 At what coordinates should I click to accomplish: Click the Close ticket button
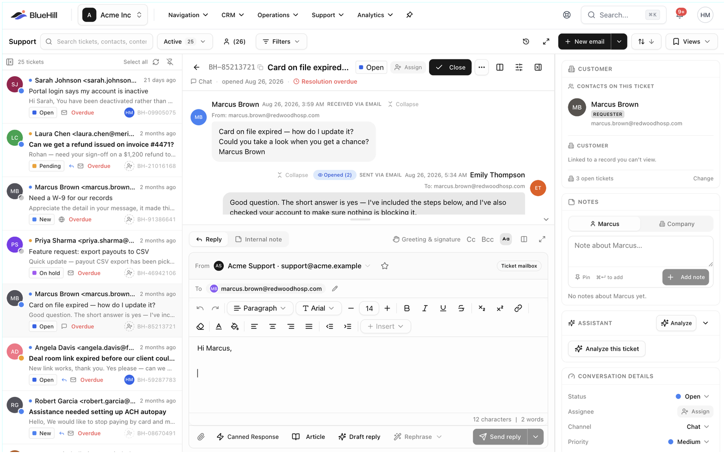click(x=450, y=67)
